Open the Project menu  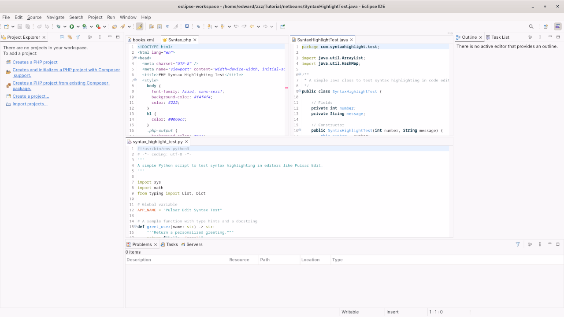(95, 17)
